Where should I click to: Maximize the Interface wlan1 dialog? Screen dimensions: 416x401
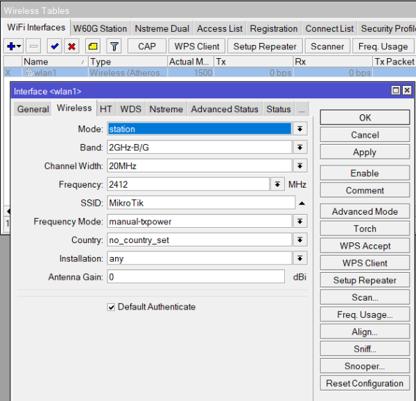pos(396,91)
